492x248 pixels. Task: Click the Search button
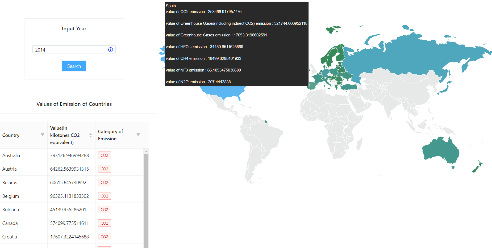pos(74,66)
